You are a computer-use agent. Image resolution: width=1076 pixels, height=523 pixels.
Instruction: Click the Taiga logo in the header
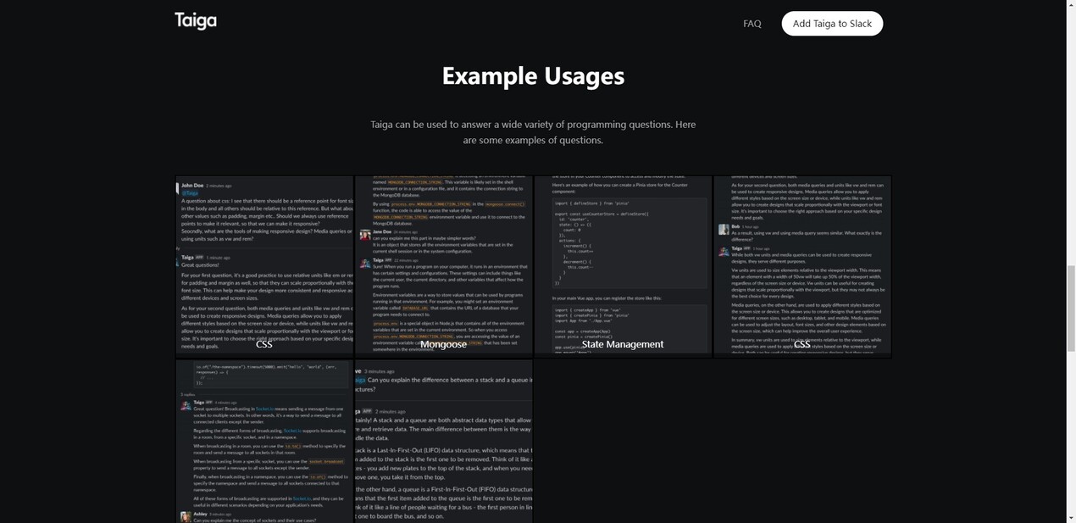click(x=196, y=21)
